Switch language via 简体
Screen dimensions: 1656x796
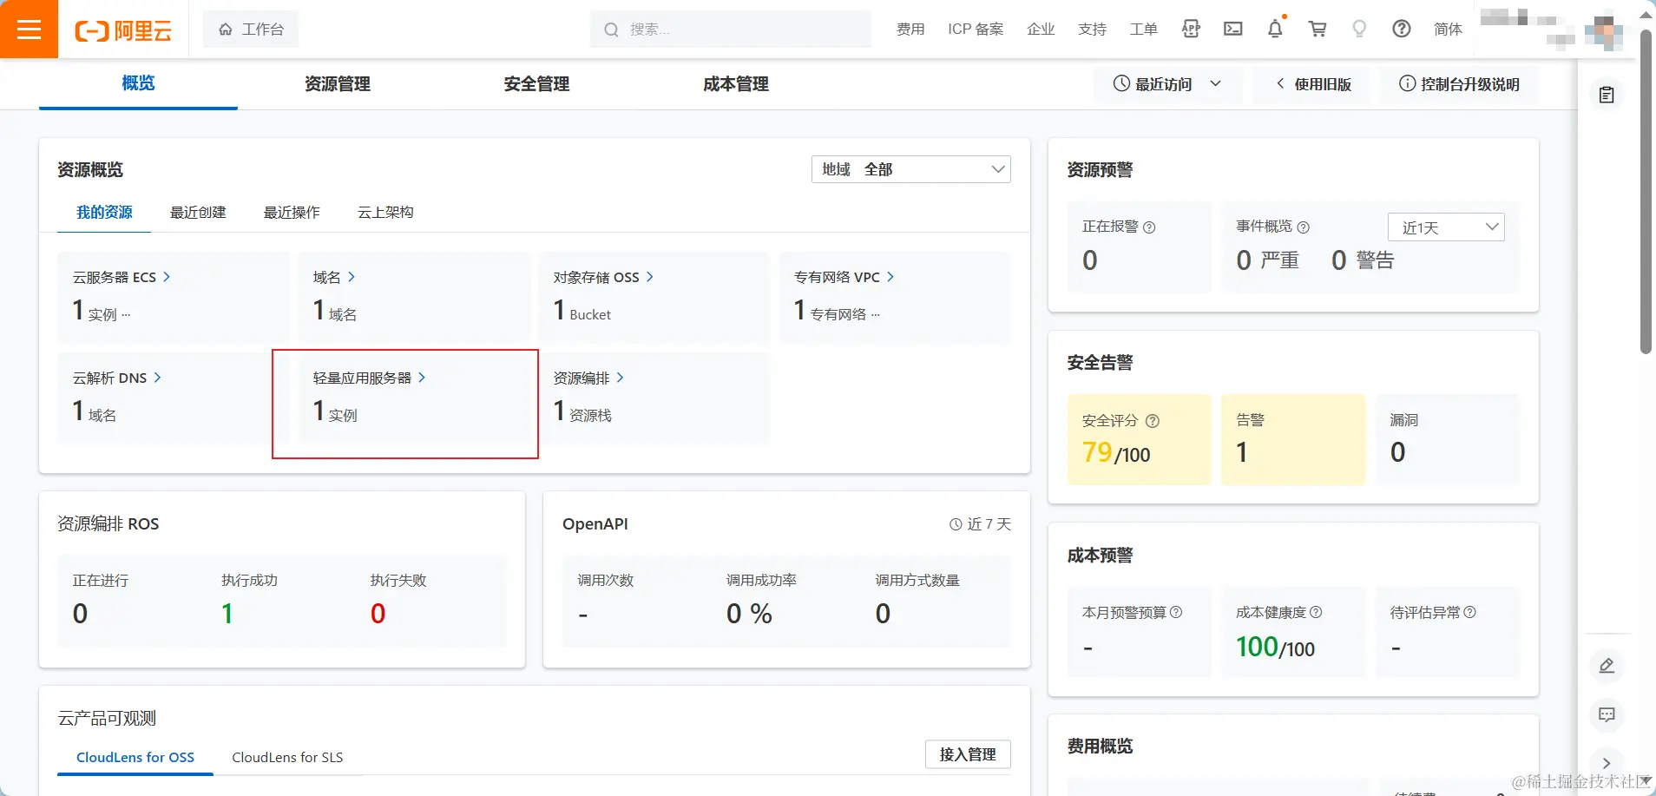[x=1448, y=30]
